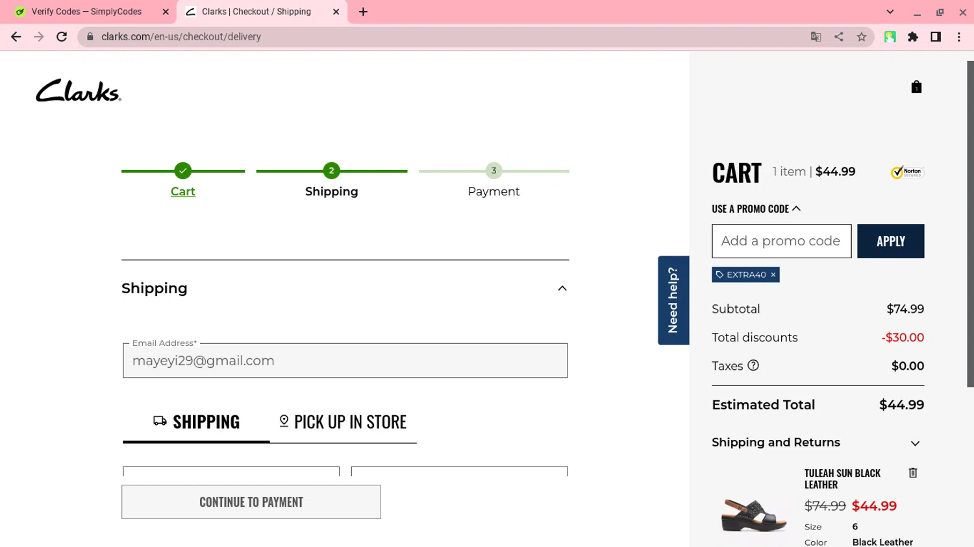
Task: Click the site lock icon
Action: click(x=90, y=37)
